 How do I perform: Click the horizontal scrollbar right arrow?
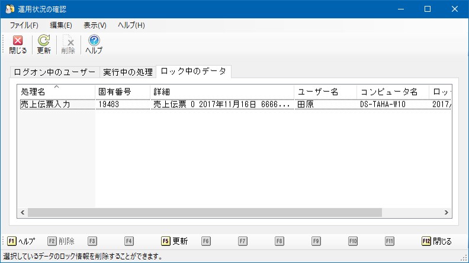(446, 213)
